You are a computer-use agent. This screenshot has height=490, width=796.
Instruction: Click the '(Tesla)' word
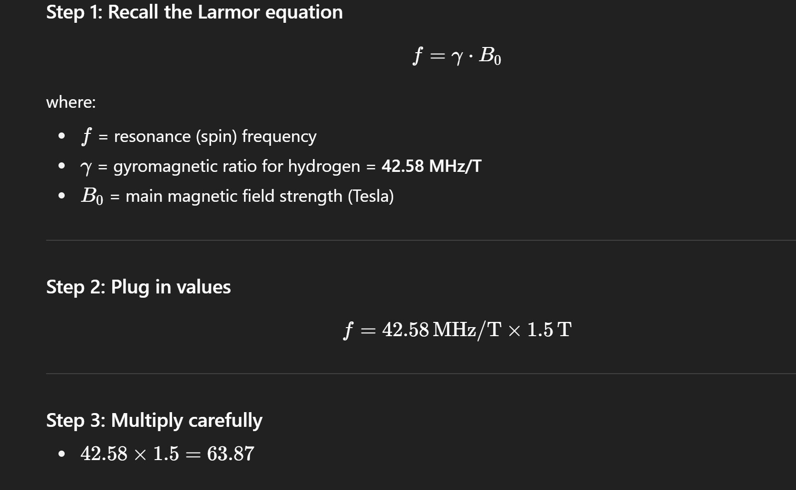[371, 196]
